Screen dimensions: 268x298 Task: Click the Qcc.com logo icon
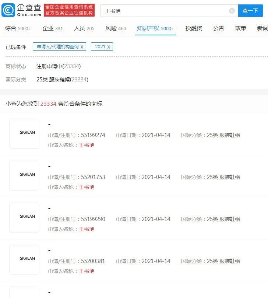click(x=8, y=10)
